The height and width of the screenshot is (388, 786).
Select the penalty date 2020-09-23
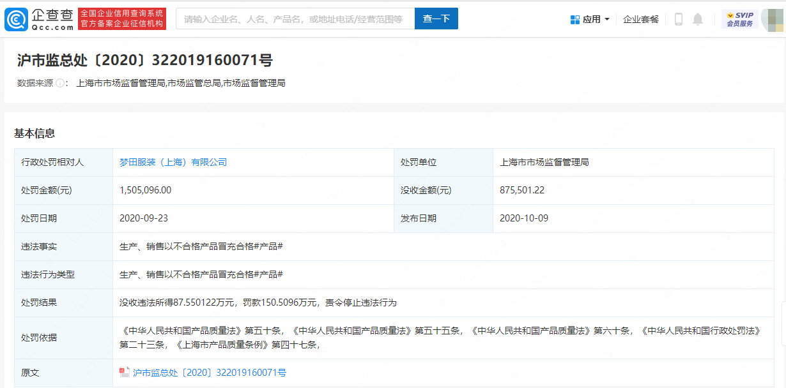[144, 218]
